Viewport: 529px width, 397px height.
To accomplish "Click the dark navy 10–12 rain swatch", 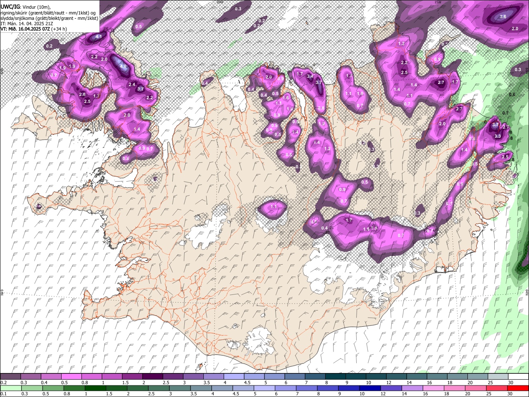I will point(370,388).
